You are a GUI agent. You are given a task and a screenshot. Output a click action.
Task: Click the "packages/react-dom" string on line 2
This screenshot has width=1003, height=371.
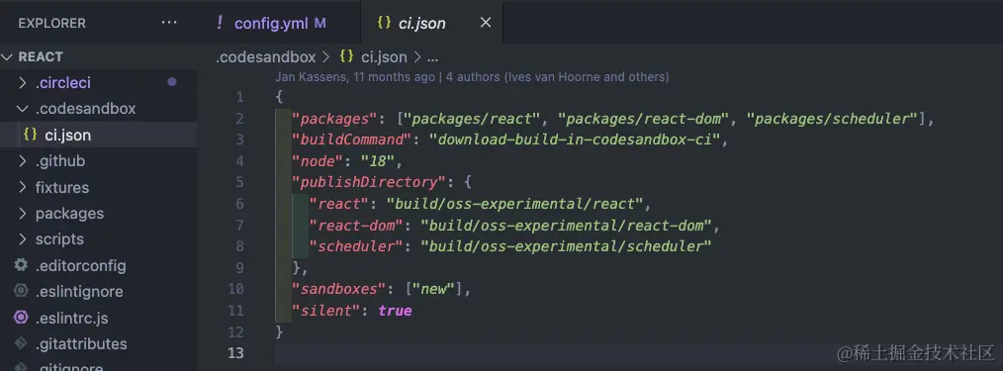click(x=644, y=119)
